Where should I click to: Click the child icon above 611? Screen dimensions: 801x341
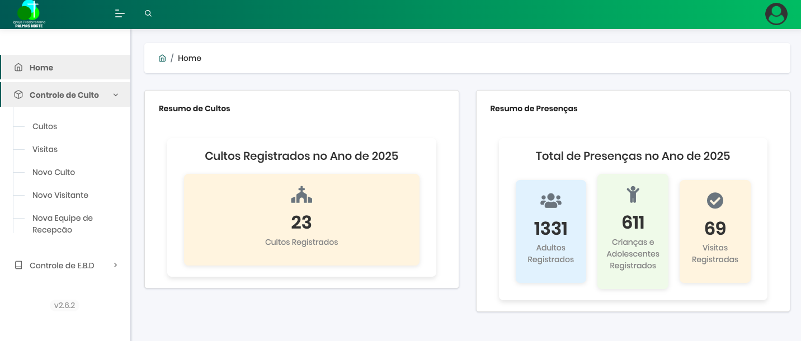pos(633,195)
